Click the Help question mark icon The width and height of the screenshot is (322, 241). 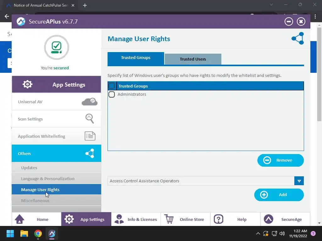[x=219, y=219]
